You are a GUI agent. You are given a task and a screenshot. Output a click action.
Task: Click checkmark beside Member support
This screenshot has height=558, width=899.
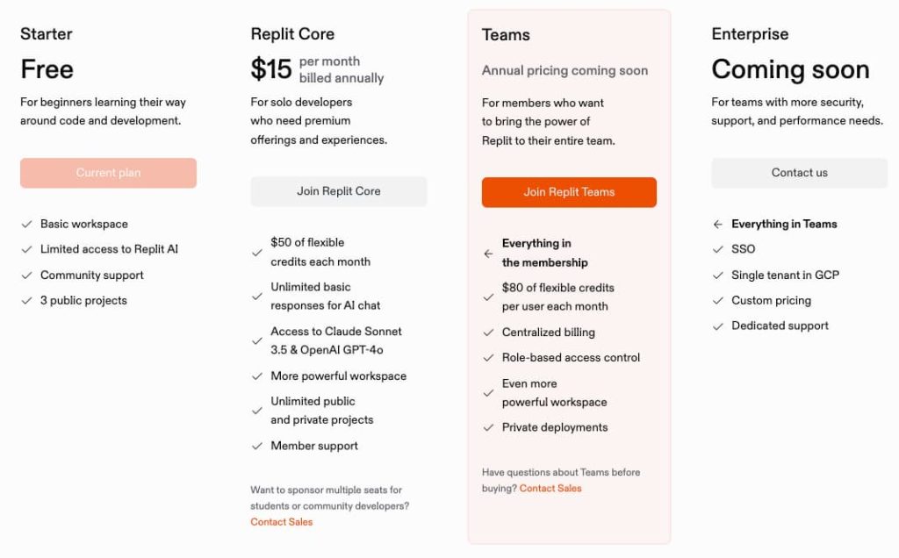pyautogui.click(x=257, y=447)
